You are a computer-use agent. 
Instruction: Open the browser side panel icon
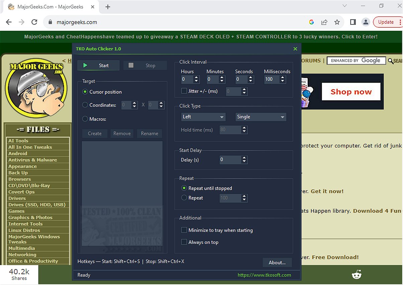pos(353,22)
